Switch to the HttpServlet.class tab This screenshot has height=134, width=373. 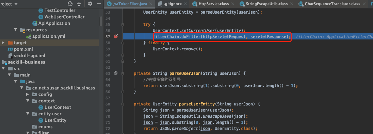[x=213, y=4]
